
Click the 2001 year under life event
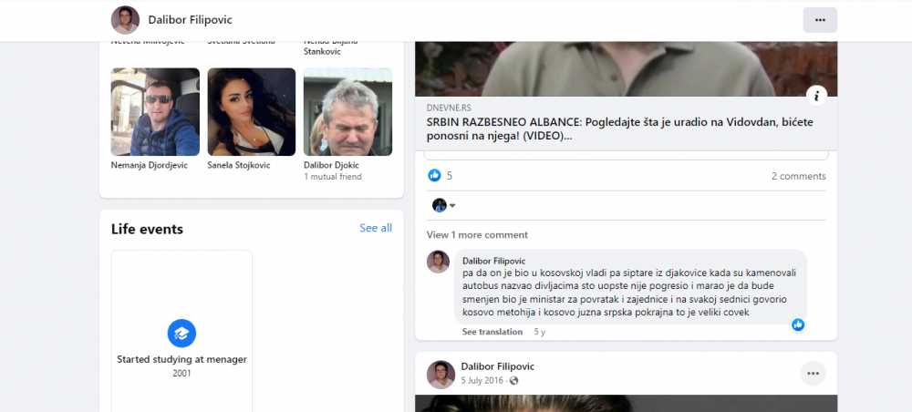tap(181, 373)
